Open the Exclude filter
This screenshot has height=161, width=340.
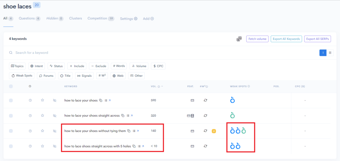(99, 66)
